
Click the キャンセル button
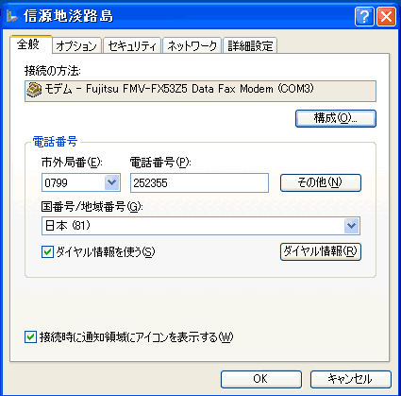click(351, 379)
